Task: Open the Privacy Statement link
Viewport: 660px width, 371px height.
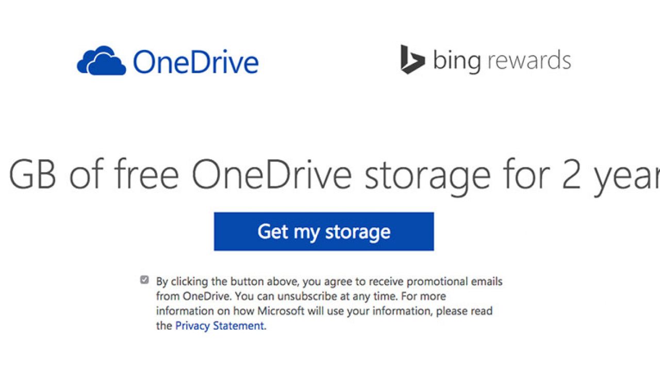Action: (220, 326)
